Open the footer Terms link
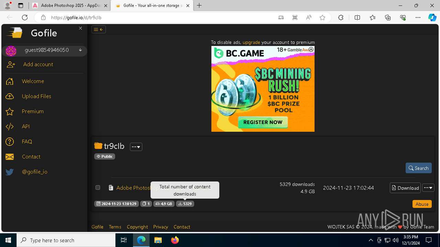Viewport: 440px width, 247px height. tap(115, 227)
